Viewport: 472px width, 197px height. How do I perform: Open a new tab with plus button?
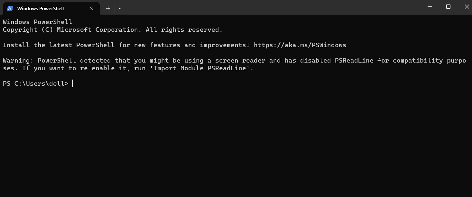pyautogui.click(x=108, y=8)
